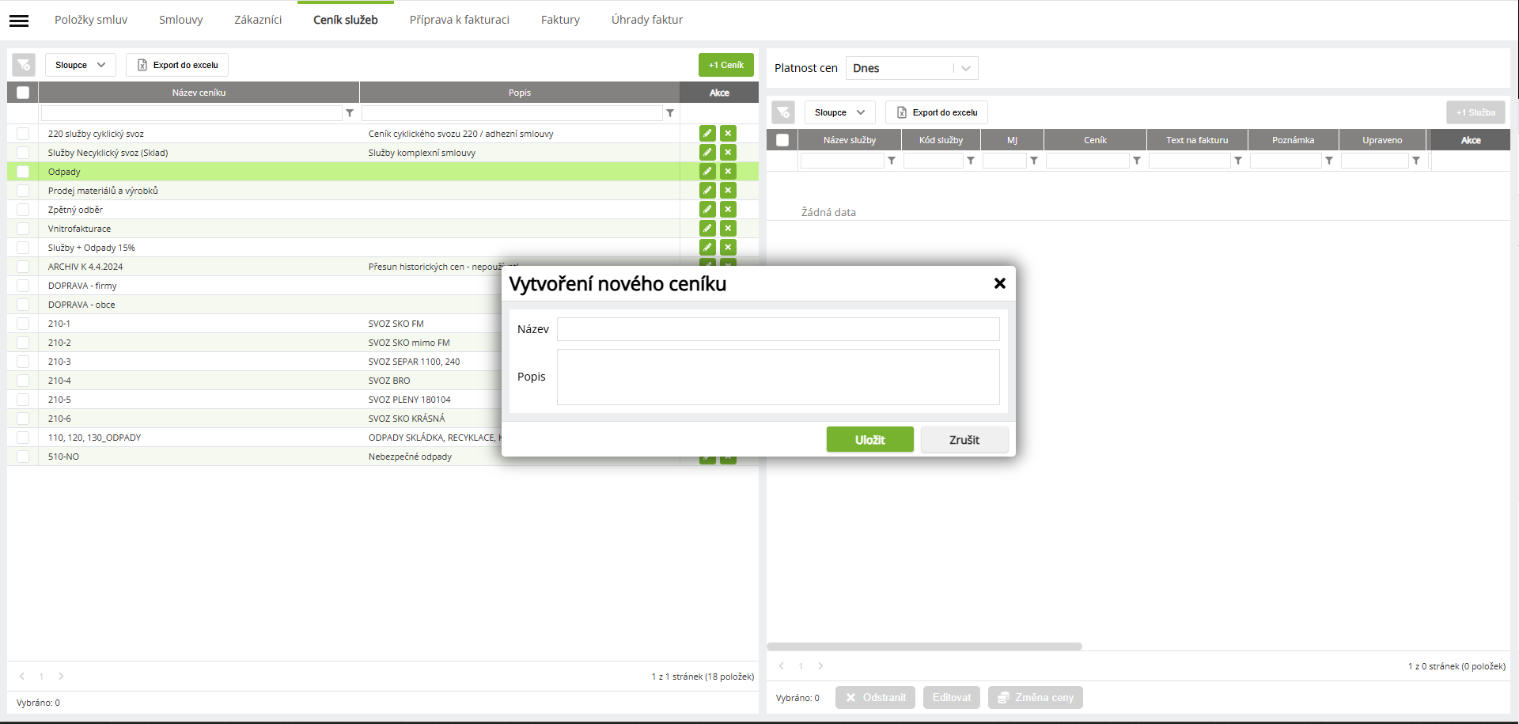The width and height of the screenshot is (1519, 724).
Task: Open filter options for Ceník column
Action: pos(1137,161)
